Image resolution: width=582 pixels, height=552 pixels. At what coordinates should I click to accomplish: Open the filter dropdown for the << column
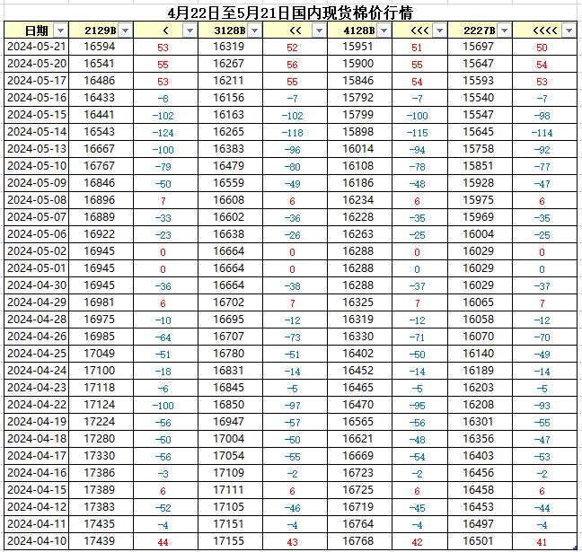(319, 31)
